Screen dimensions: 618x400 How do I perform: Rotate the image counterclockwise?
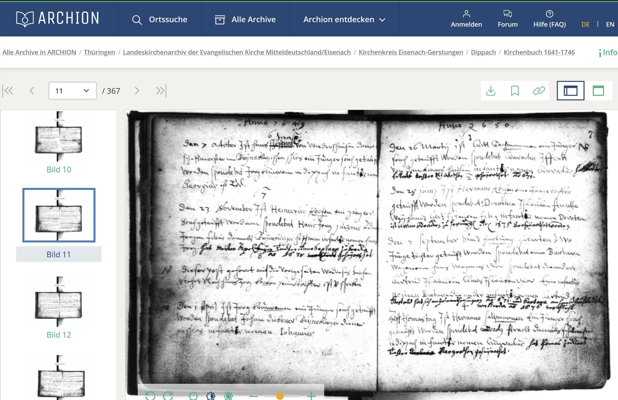[150, 396]
